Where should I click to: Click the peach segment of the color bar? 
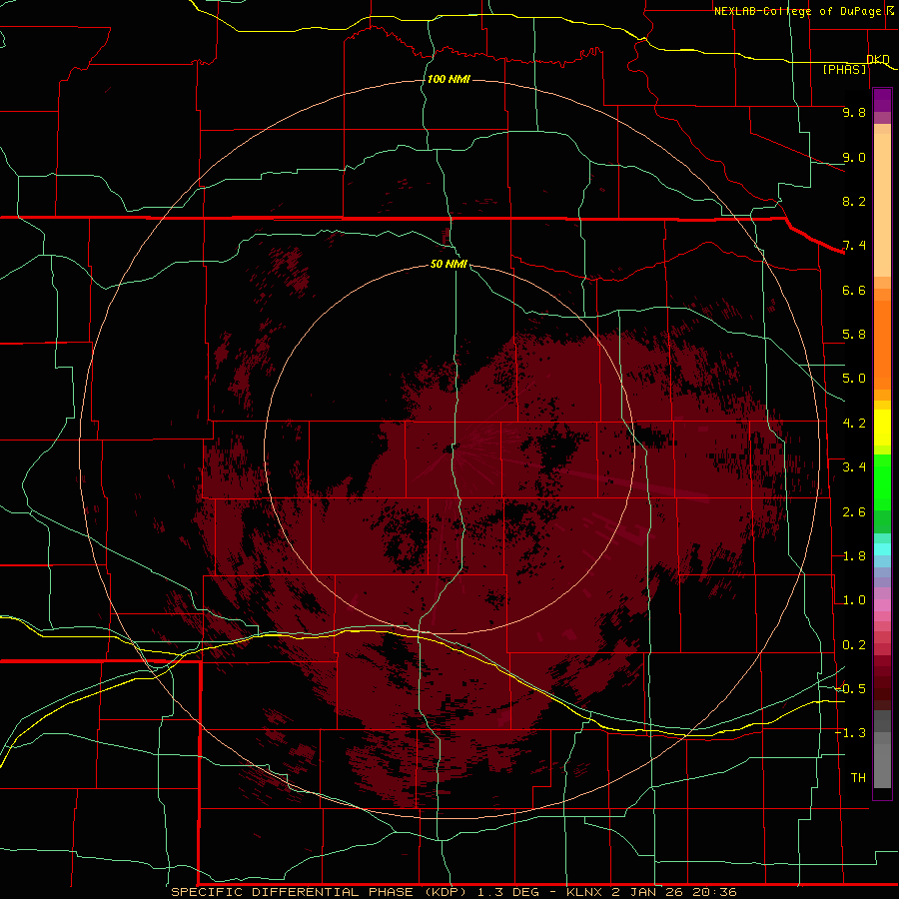pyautogui.click(x=882, y=204)
